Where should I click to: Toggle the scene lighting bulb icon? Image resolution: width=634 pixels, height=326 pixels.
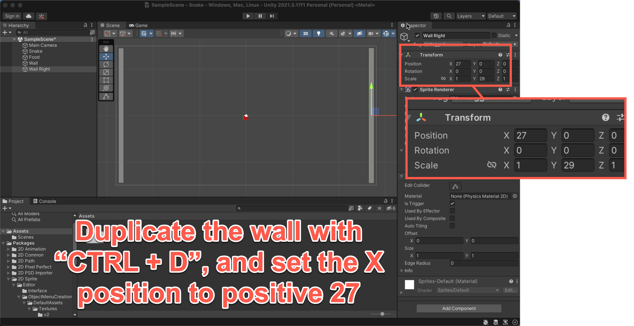pyautogui.click(x=319, y=34)
